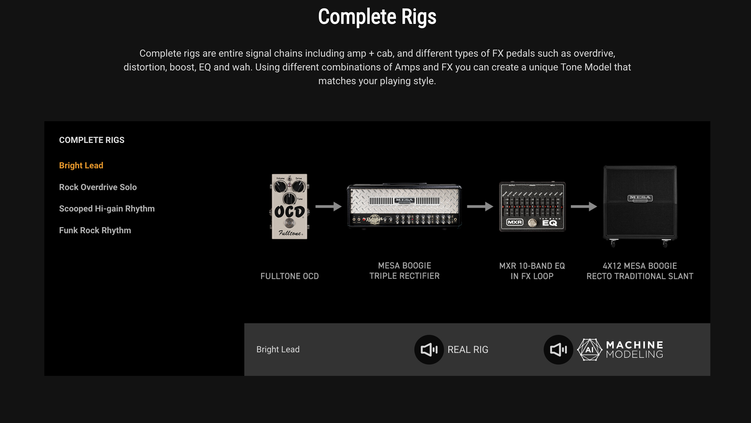Click the 4X12 MESA BOOGIE RECTO TRADITIONAL SLANT caption
This screenshot has height=423, width=751.
640,271
